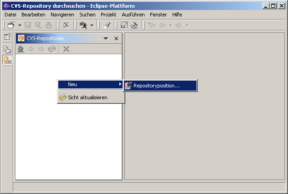Click the CVS-Repositories view title icon

[x=21, y=38]
